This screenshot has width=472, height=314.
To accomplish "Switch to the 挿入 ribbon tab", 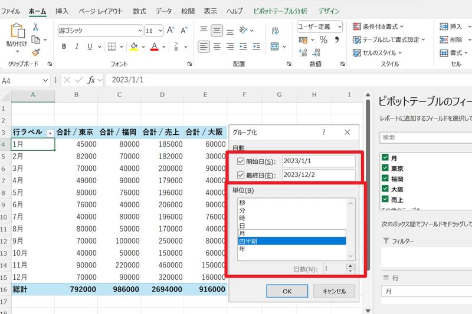I will coord(62,11).
